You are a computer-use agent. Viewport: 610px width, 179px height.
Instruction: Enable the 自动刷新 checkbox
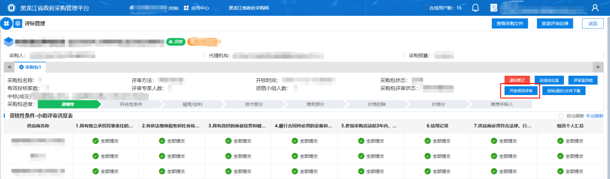[561, 116]
